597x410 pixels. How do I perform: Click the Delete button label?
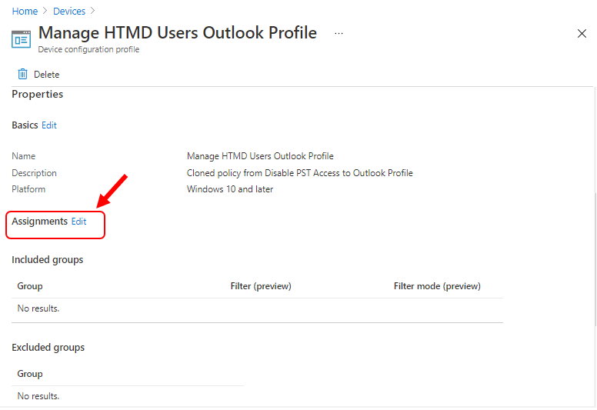coord(46,75)
